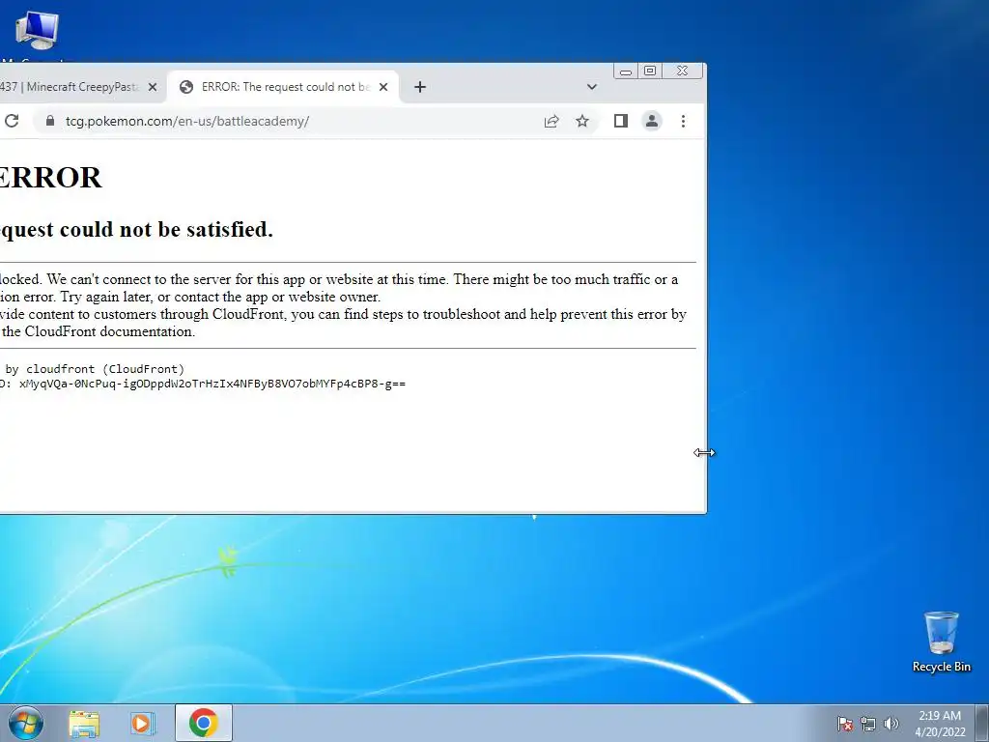
Task: Select the ERROR: The request tab
Action: [x=283, y=87]
